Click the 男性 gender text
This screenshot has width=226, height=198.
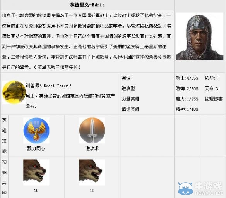tap(126, 78)
